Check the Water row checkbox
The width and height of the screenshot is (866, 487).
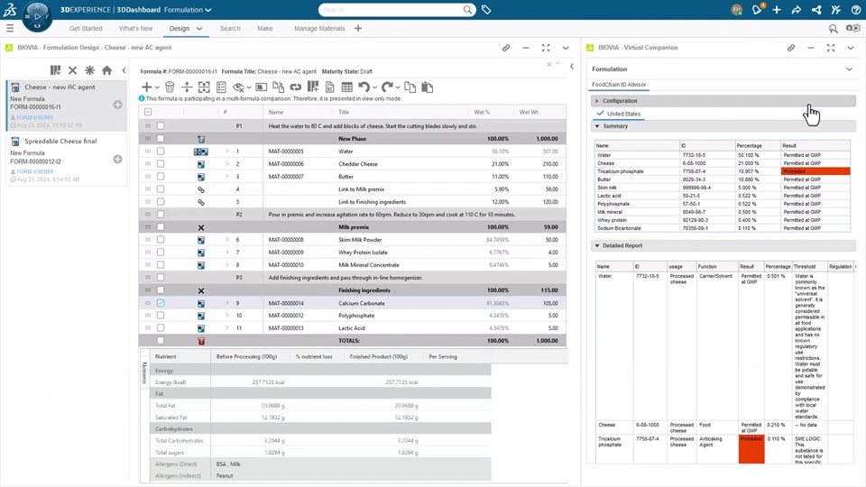161,152
